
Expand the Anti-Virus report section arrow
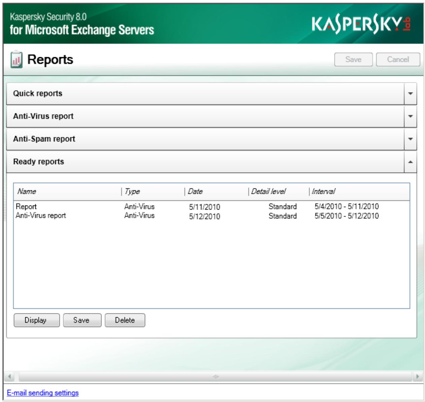coord(410,116)
